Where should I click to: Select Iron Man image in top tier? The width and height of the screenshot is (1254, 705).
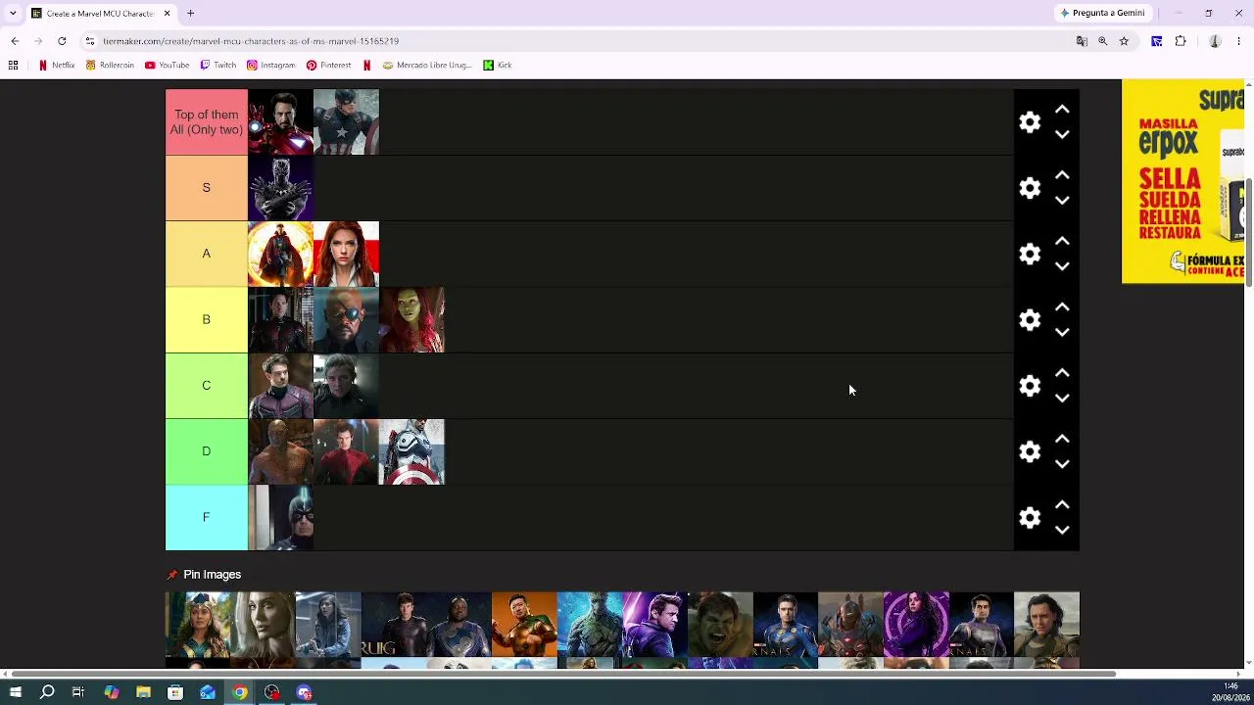[280, 122]
